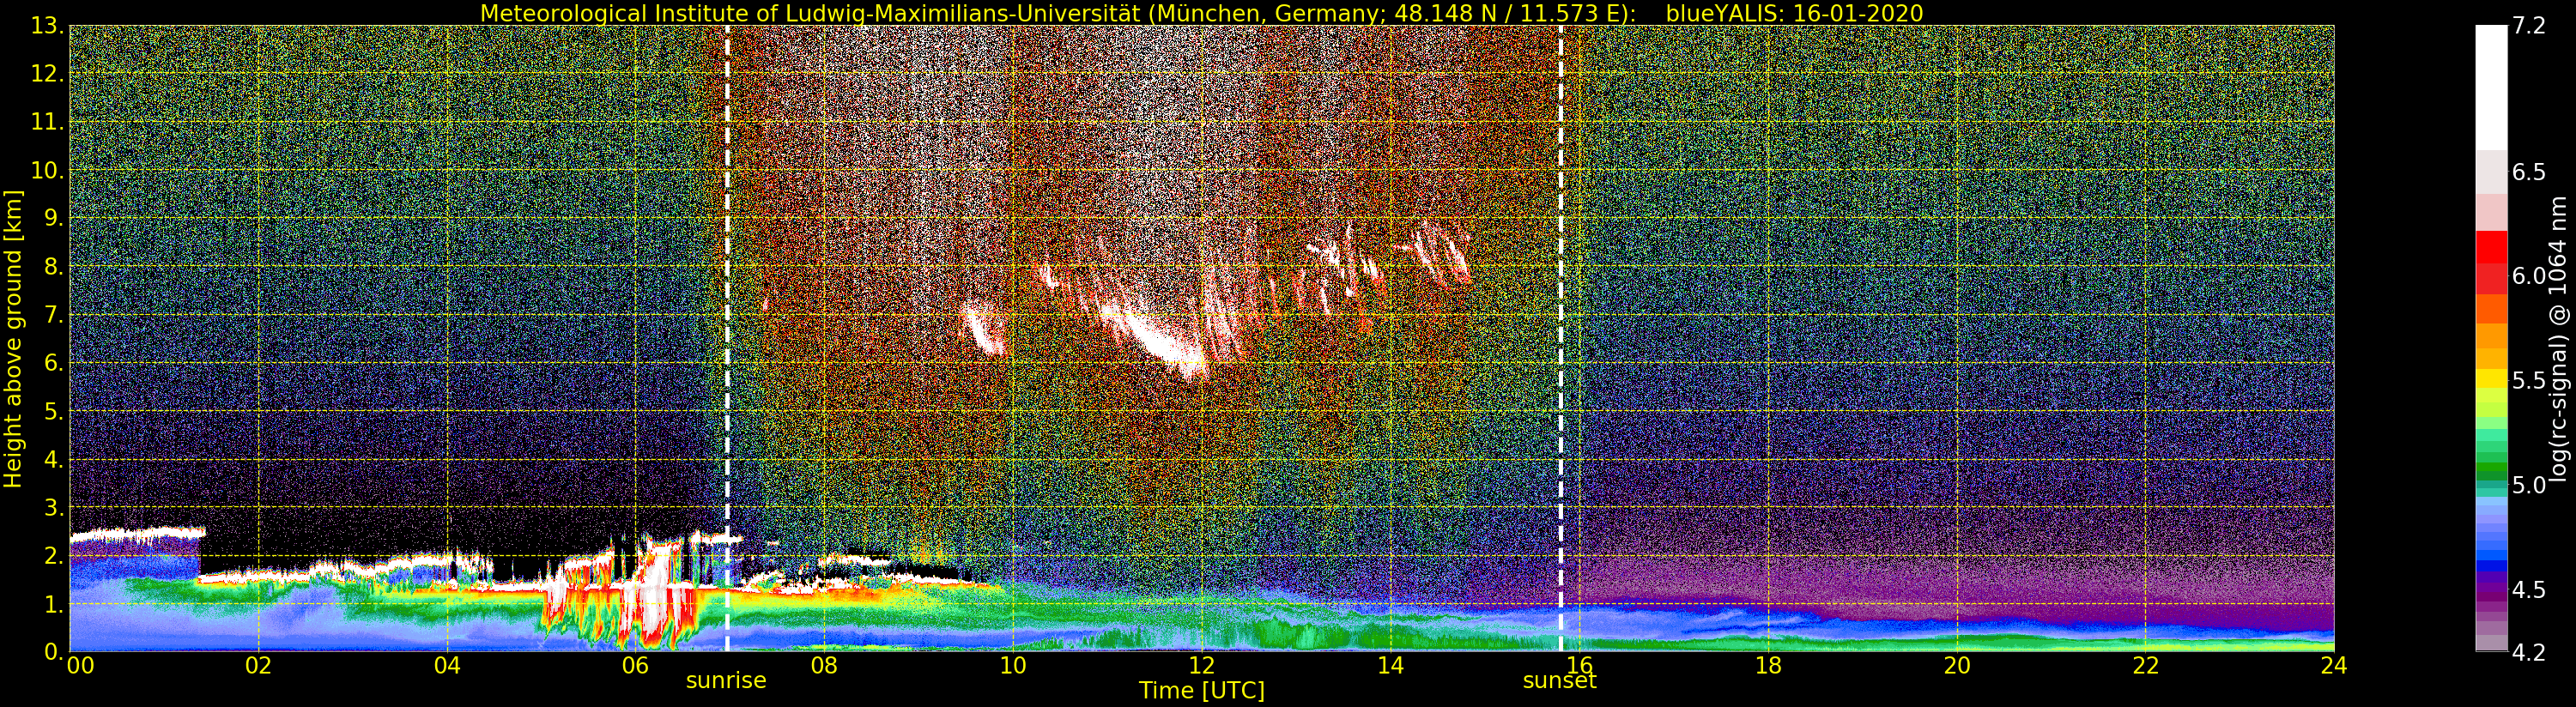Click the height axis tick '10.'
Viewport: 2576px width, 707px height.
coord(48,170)
